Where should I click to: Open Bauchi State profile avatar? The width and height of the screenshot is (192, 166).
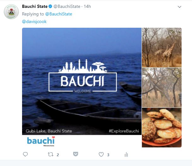pyautogui.click(x=11, y=12)
